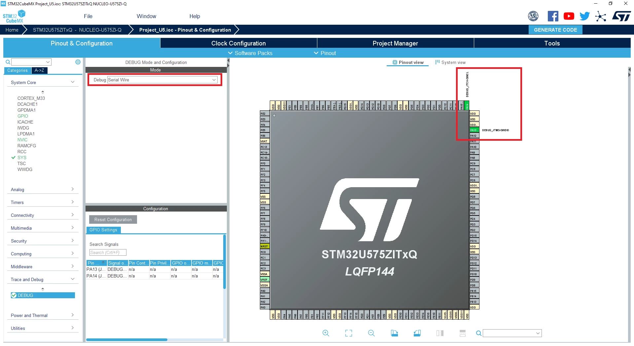This screenshot has height=346, width=634.
Task: Switch to System view
Action: coord(450,62)
